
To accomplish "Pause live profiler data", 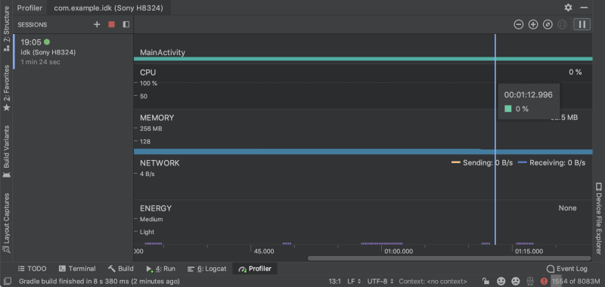I will pos(582,25).
